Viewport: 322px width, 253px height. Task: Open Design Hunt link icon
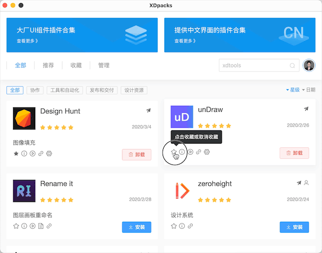click(41, 154)
